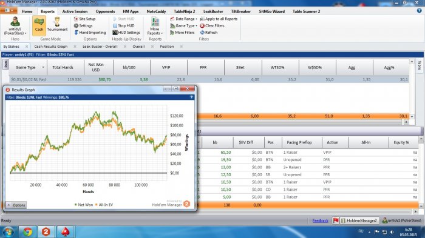
Task: Click the Table vertical side tab
Action: point(420,65)
